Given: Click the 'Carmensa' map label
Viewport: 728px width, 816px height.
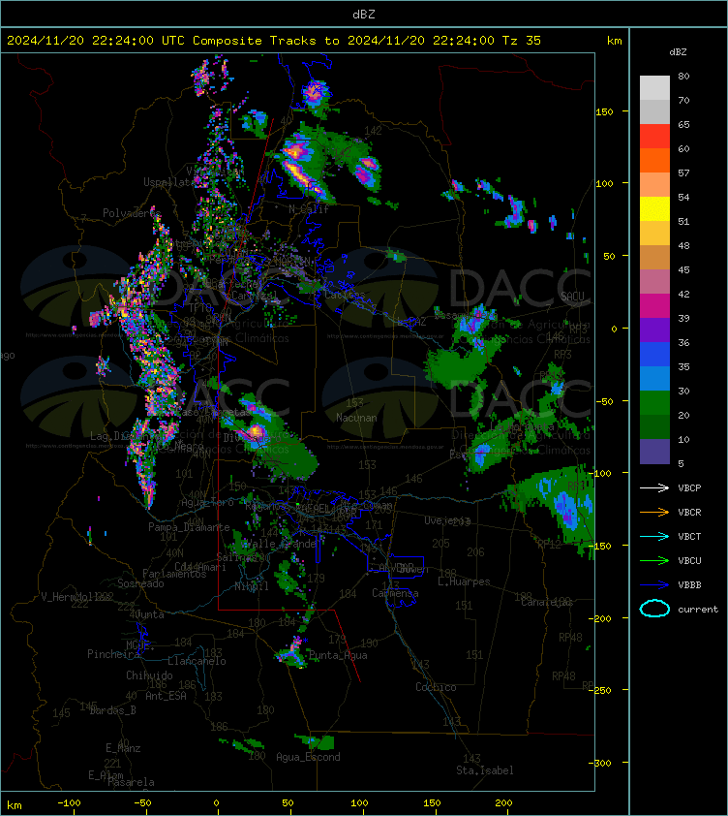Looking at the screenshot, I should coord(395,593).
